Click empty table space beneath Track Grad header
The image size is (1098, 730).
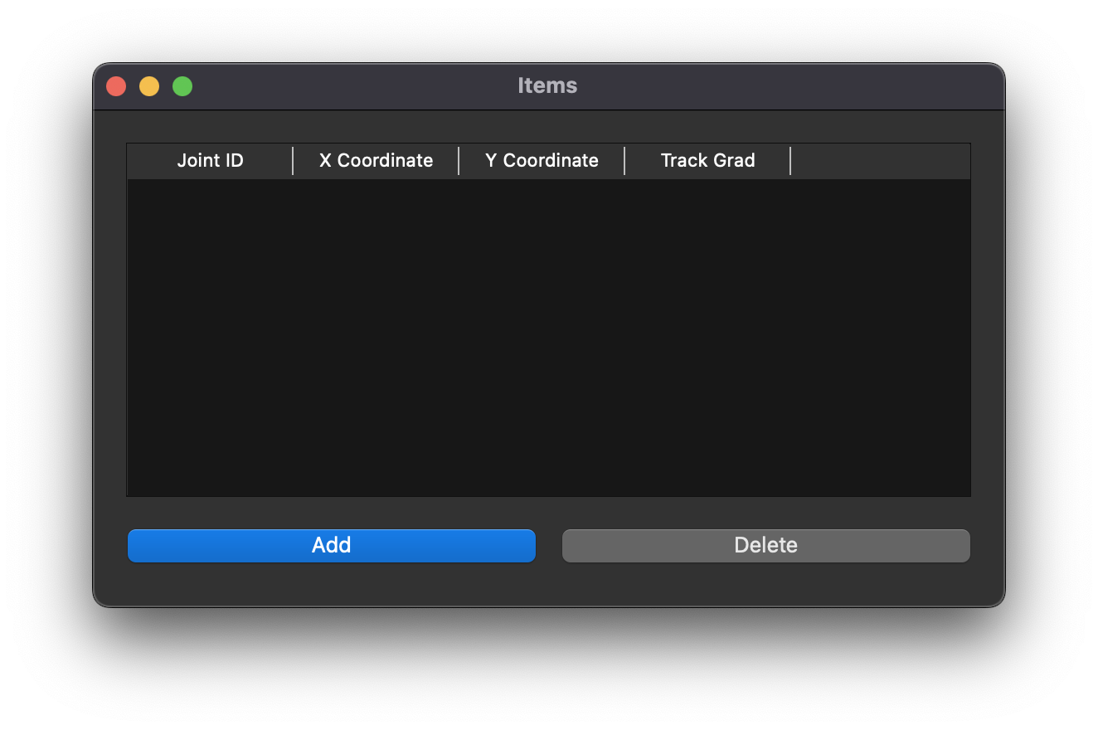click(x=707, y=337)
